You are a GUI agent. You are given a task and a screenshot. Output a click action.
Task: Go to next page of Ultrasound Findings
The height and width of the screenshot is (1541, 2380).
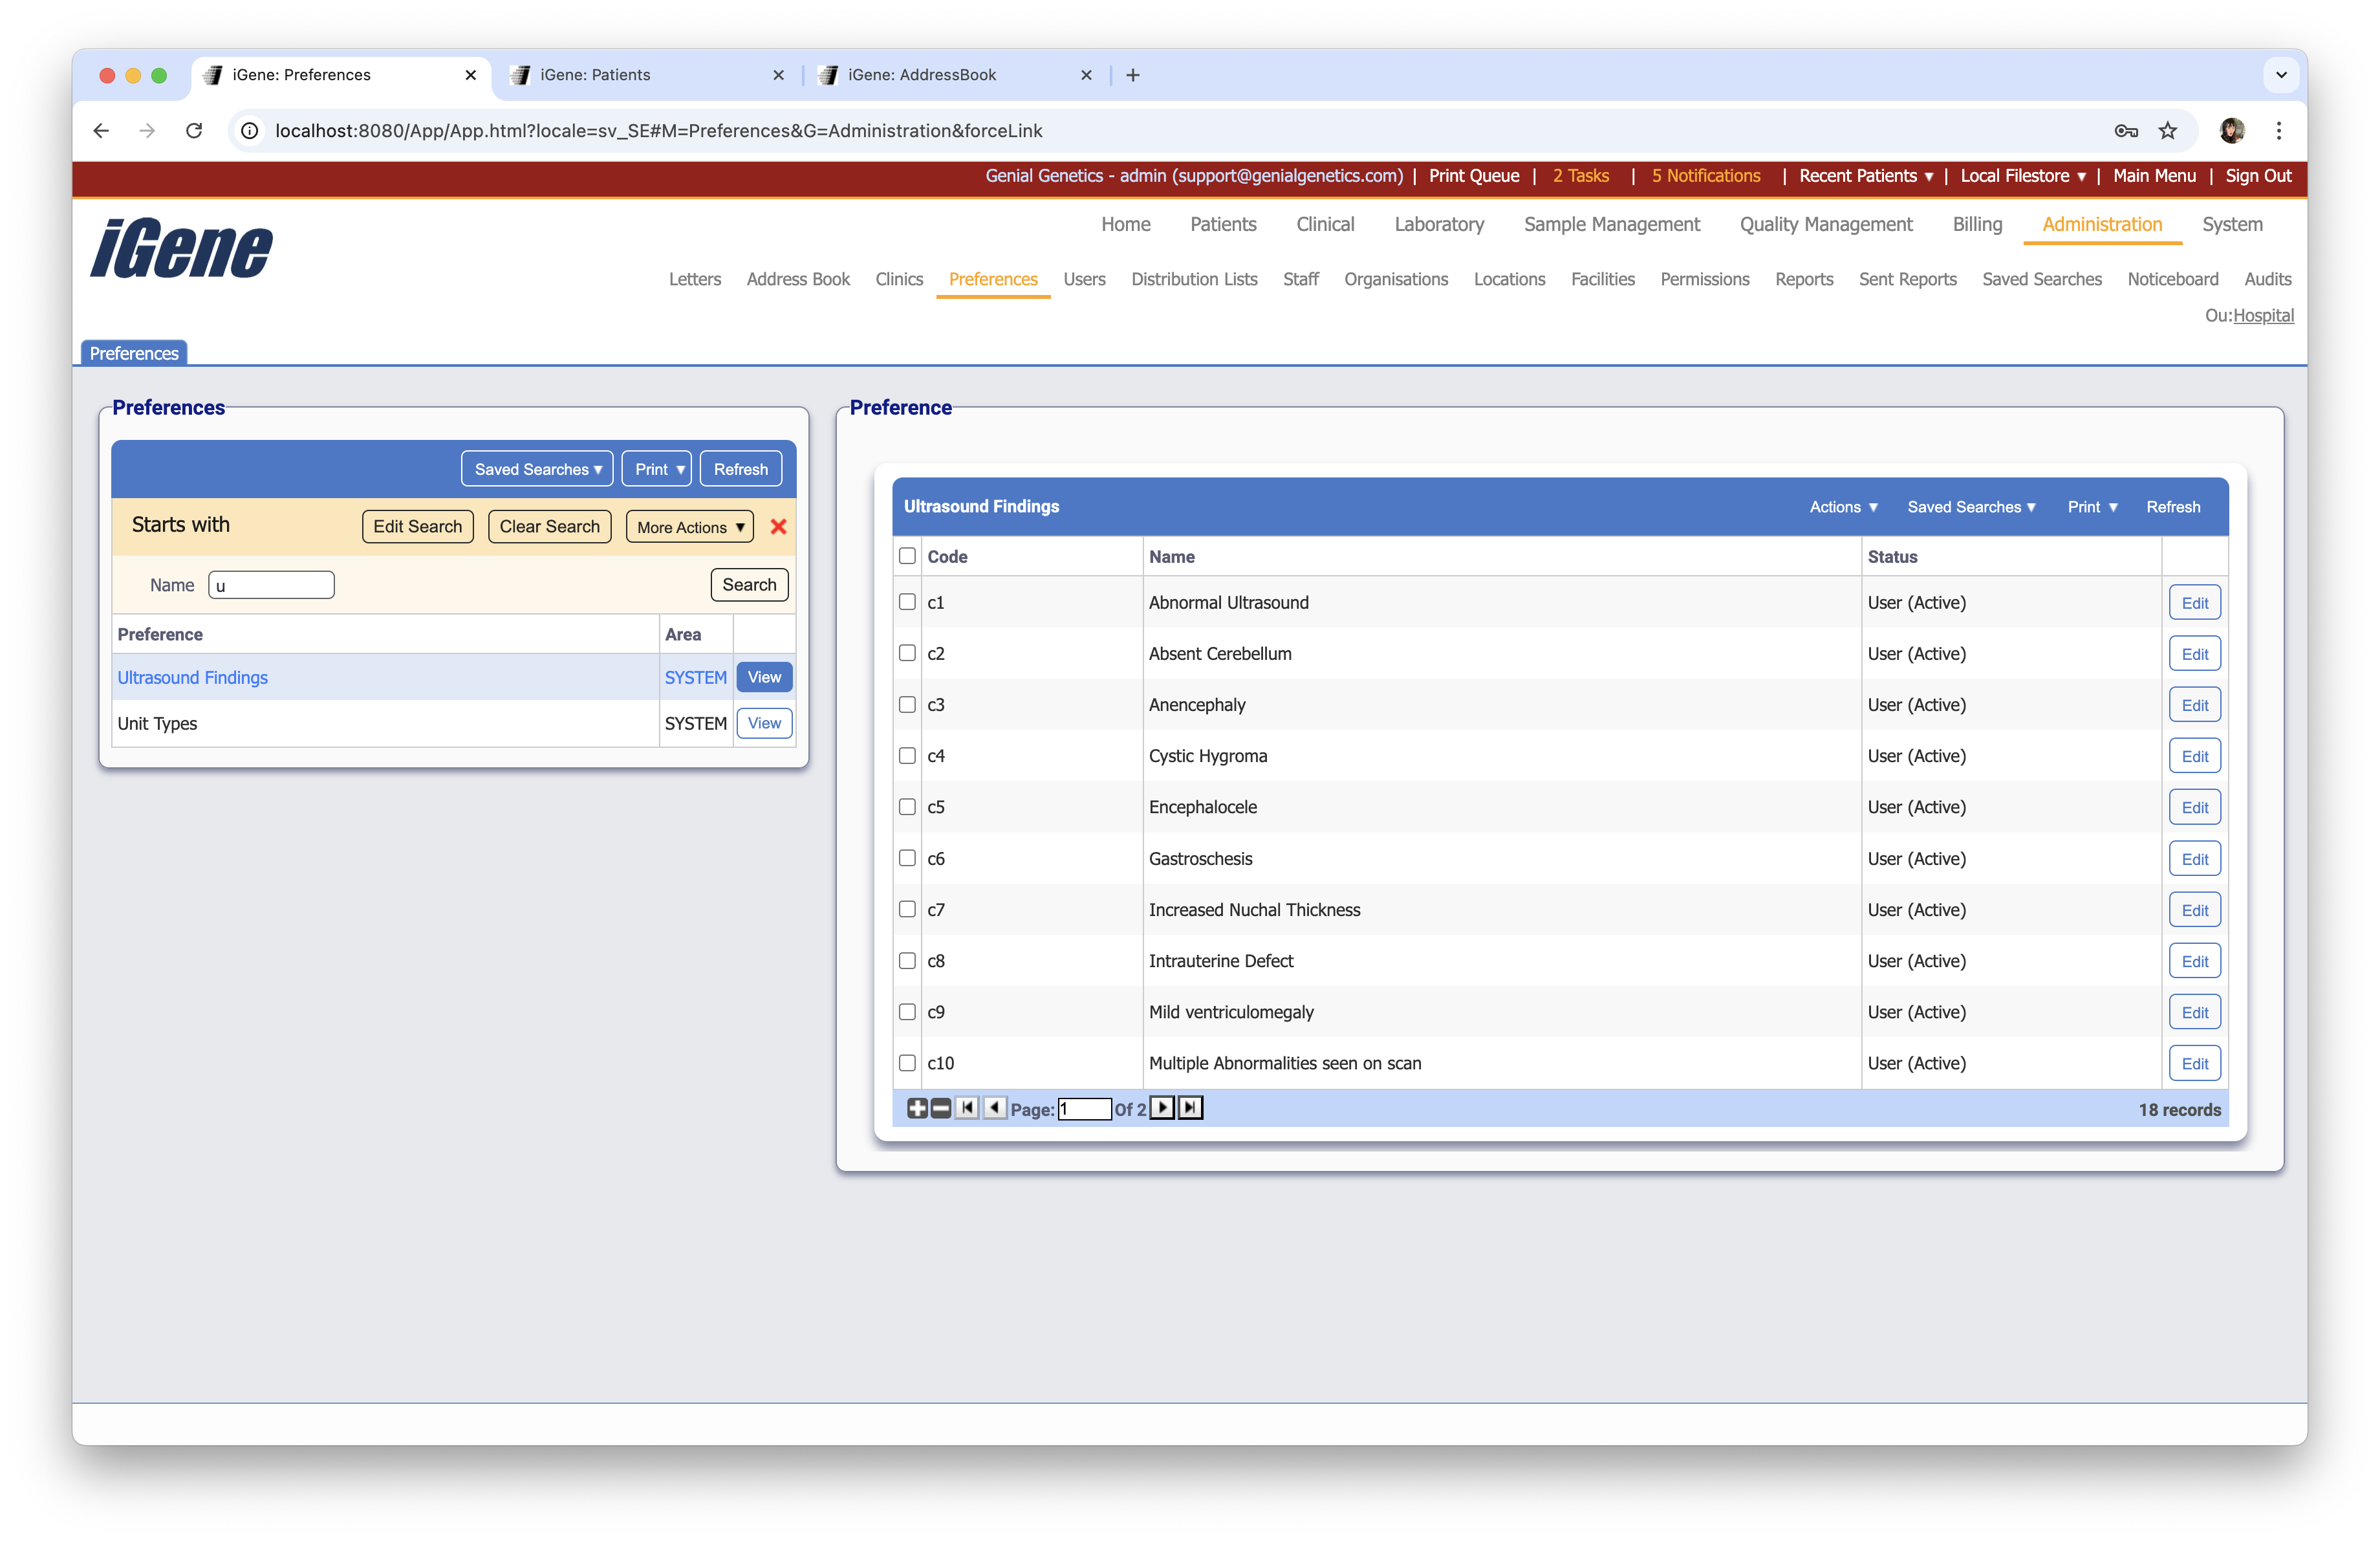tap(1162, 1108)
